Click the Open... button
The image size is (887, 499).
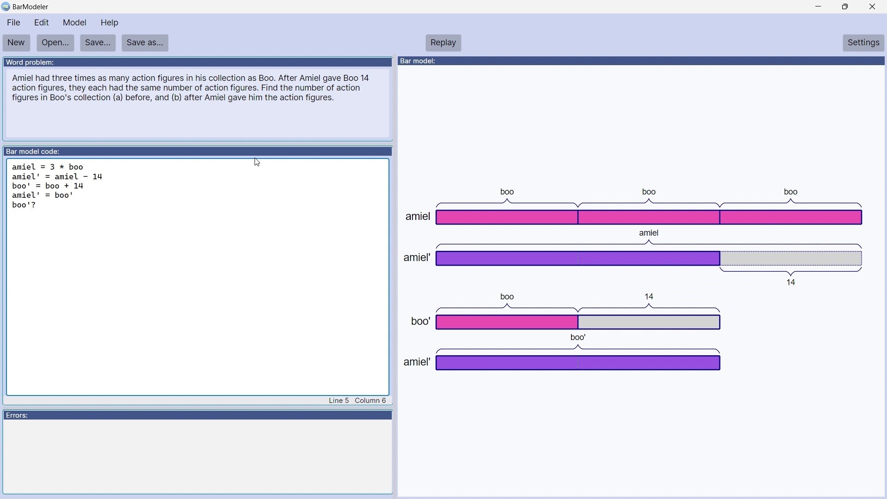[55, 43]
